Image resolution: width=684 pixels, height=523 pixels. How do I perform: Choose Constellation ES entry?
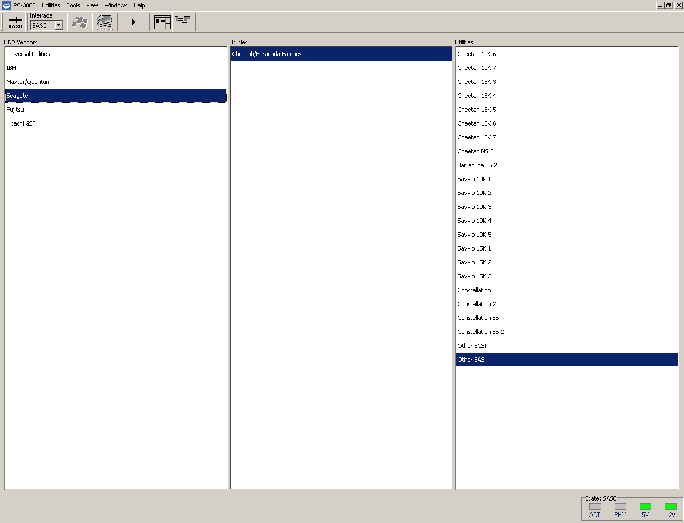pyautogui.click(x=567, y=318)
